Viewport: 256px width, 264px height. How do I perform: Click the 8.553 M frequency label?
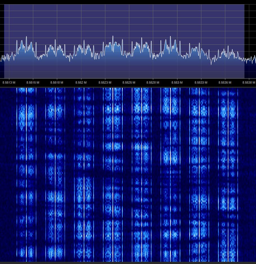(x=177, y=82)
